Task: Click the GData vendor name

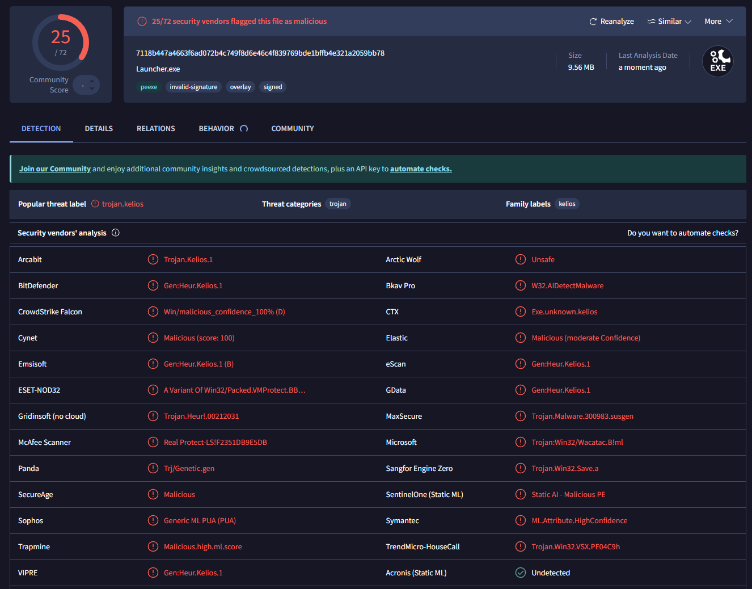Action: tap(396, 390)
